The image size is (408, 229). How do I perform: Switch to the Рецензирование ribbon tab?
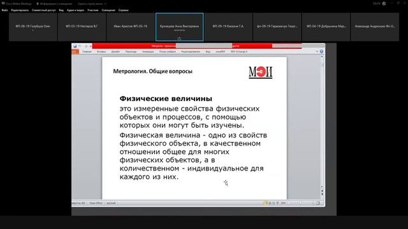(191, 52)
